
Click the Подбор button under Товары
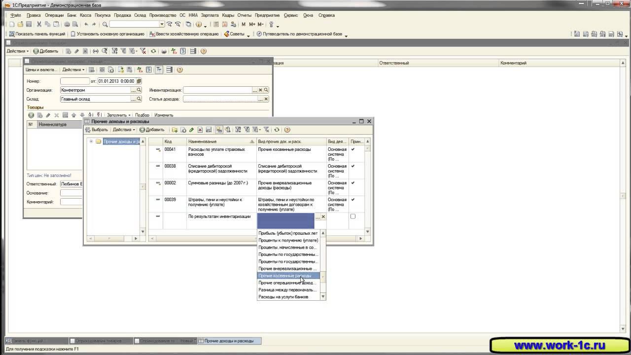tap(142, 115)
